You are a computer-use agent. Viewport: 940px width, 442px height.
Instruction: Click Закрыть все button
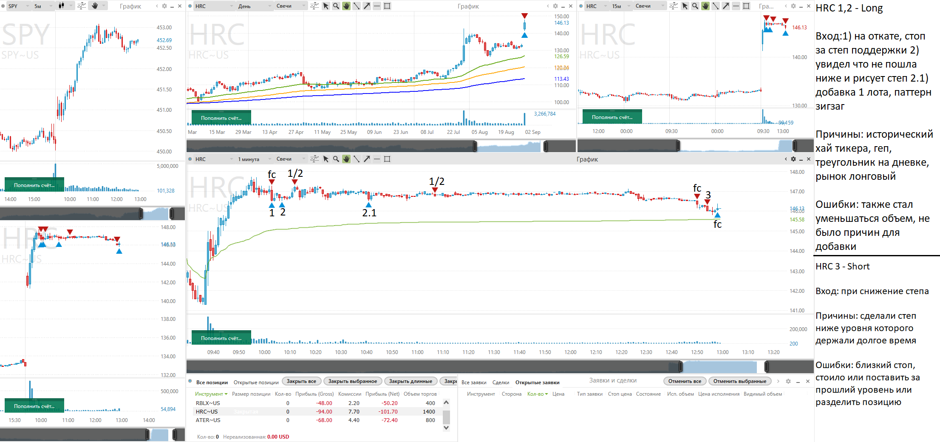(x=301, y=381)
